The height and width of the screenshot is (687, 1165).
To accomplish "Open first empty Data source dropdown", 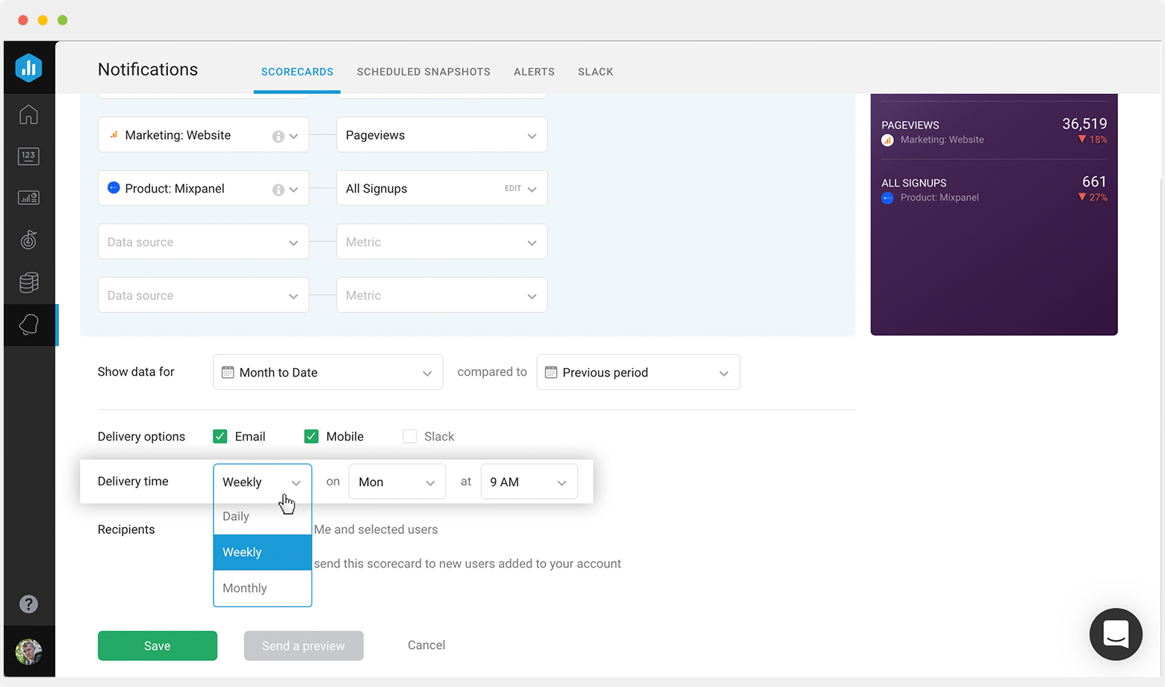I will coord(203,242).
